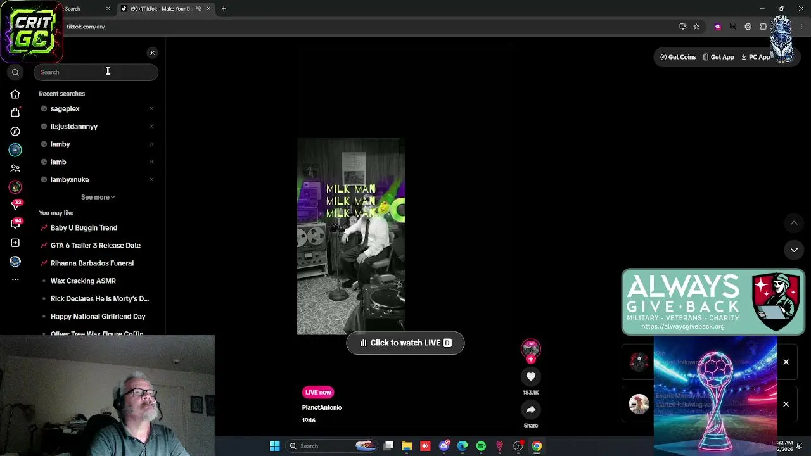Open 'Rihanna Barbados Funeral' suggestion
The width and height of the screenshot is (811, 456).
[92, 263]
